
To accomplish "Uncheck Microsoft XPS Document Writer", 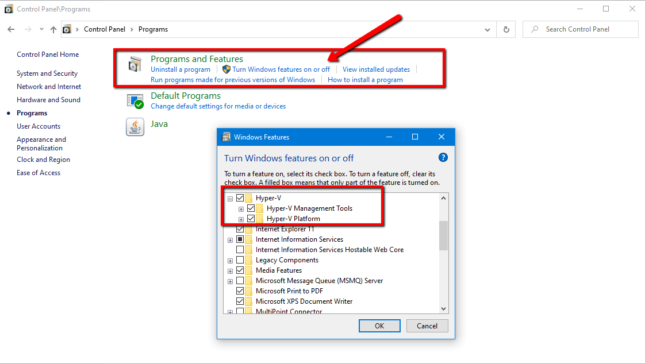I will click(240, 301).
